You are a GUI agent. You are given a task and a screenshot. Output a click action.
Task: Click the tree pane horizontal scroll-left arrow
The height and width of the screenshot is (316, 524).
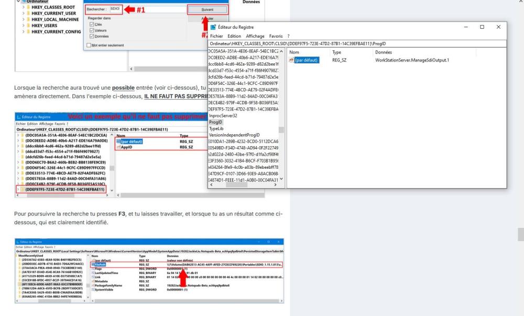tap(211, 184)
